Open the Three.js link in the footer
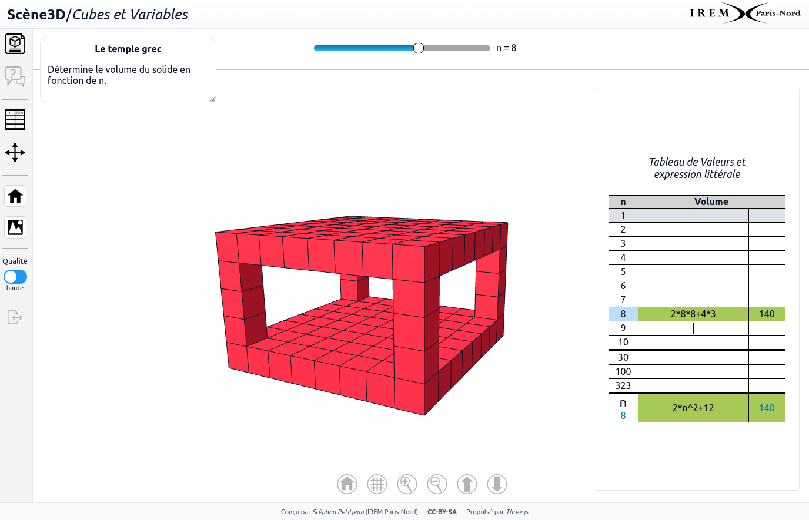 click(517, 512)
